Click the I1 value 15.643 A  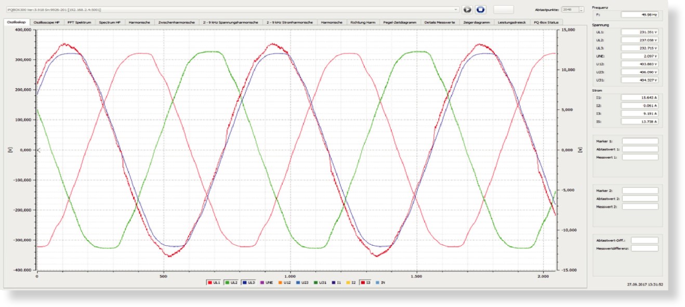(640, 97)
